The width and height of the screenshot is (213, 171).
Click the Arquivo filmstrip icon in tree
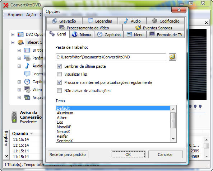(27, 97)
